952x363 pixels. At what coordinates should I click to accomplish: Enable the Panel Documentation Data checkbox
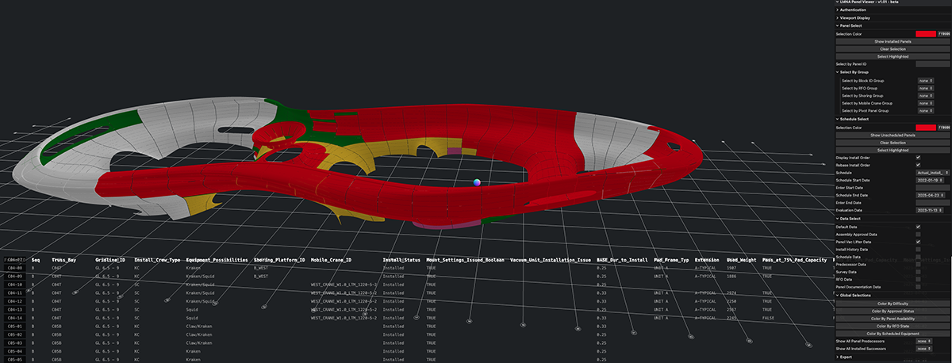[919, 287]
